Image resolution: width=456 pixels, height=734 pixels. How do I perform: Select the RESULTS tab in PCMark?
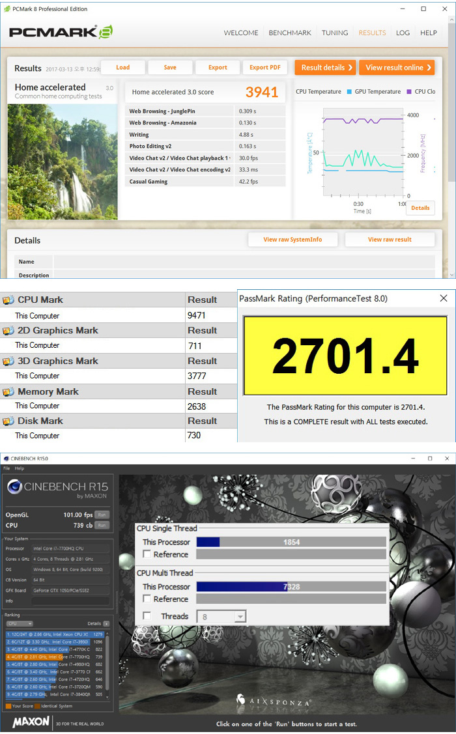[x=372, y=33]
